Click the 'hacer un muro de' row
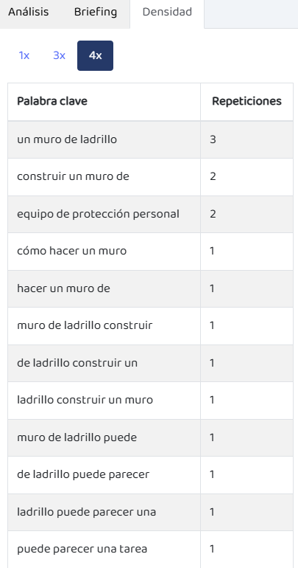Screen dimensions: 298x568 pos(150,288)
